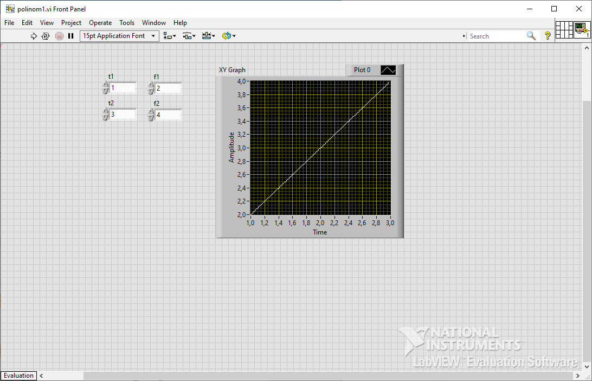Select the Plot 0 legend label
Image resolution: width=592 pixels, height=381 pixels.
pos(362,70)
